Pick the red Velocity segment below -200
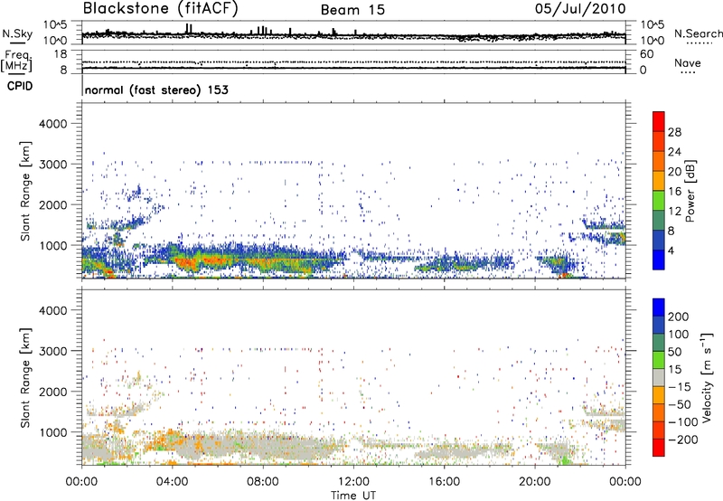The height and width of the screenshot is (501, 723). coord(659,448)
